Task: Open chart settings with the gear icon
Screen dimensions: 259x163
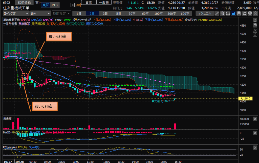Action: (x=255, y=13)
